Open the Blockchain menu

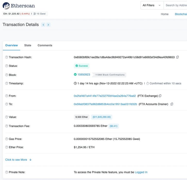pos(181,14)
